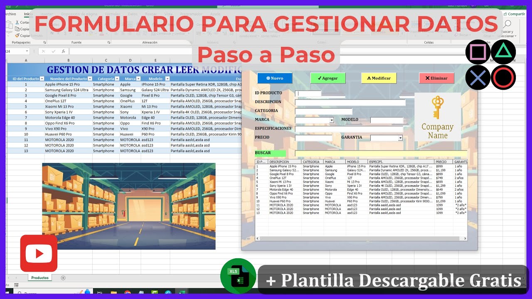This screenshot has width=532, height=299.
Task: Select column D header
Action: (130, 60)
